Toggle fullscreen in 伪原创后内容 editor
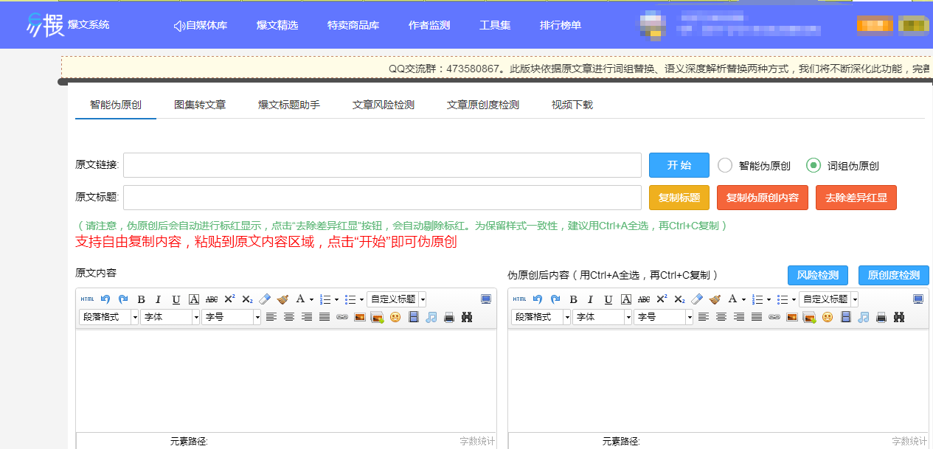The width and height of the screenshot is (933, 449). 918,299
